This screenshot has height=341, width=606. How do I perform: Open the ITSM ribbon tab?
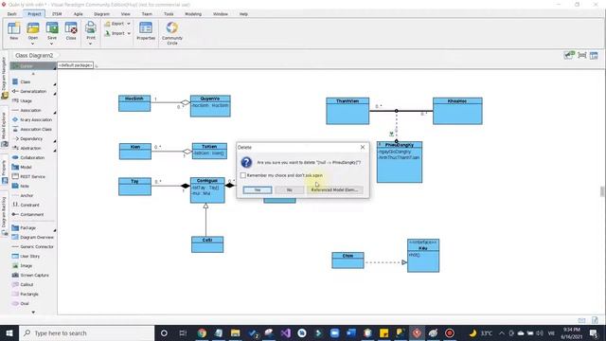coord(57,14)
